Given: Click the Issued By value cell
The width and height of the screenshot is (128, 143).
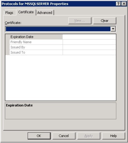Looking at the screenshot, I should coord(89,47).
